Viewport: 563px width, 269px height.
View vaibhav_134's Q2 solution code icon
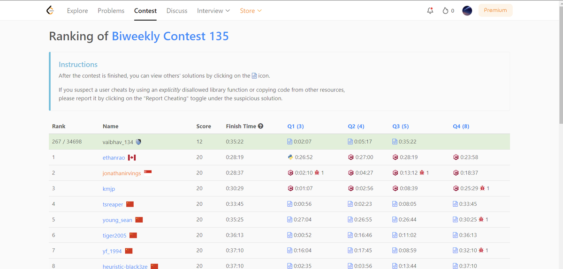pos(350,142)
